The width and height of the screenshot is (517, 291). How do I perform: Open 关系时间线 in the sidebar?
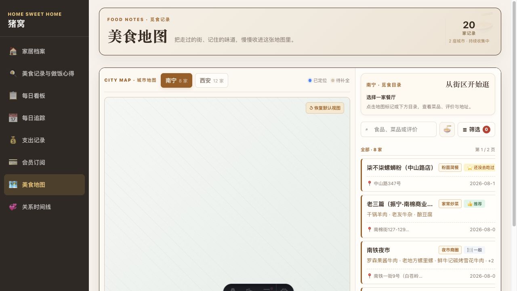pyautogui.click(x=44, y=207)
